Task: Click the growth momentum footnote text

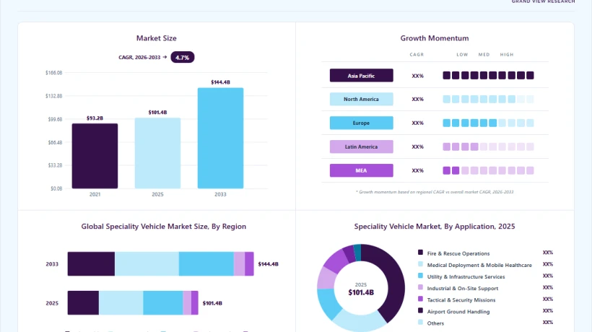Action: coord(435,192)
